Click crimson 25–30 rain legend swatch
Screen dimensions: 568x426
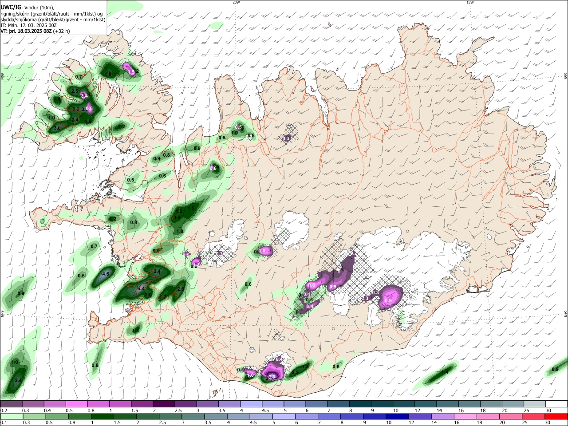point(534,416)
